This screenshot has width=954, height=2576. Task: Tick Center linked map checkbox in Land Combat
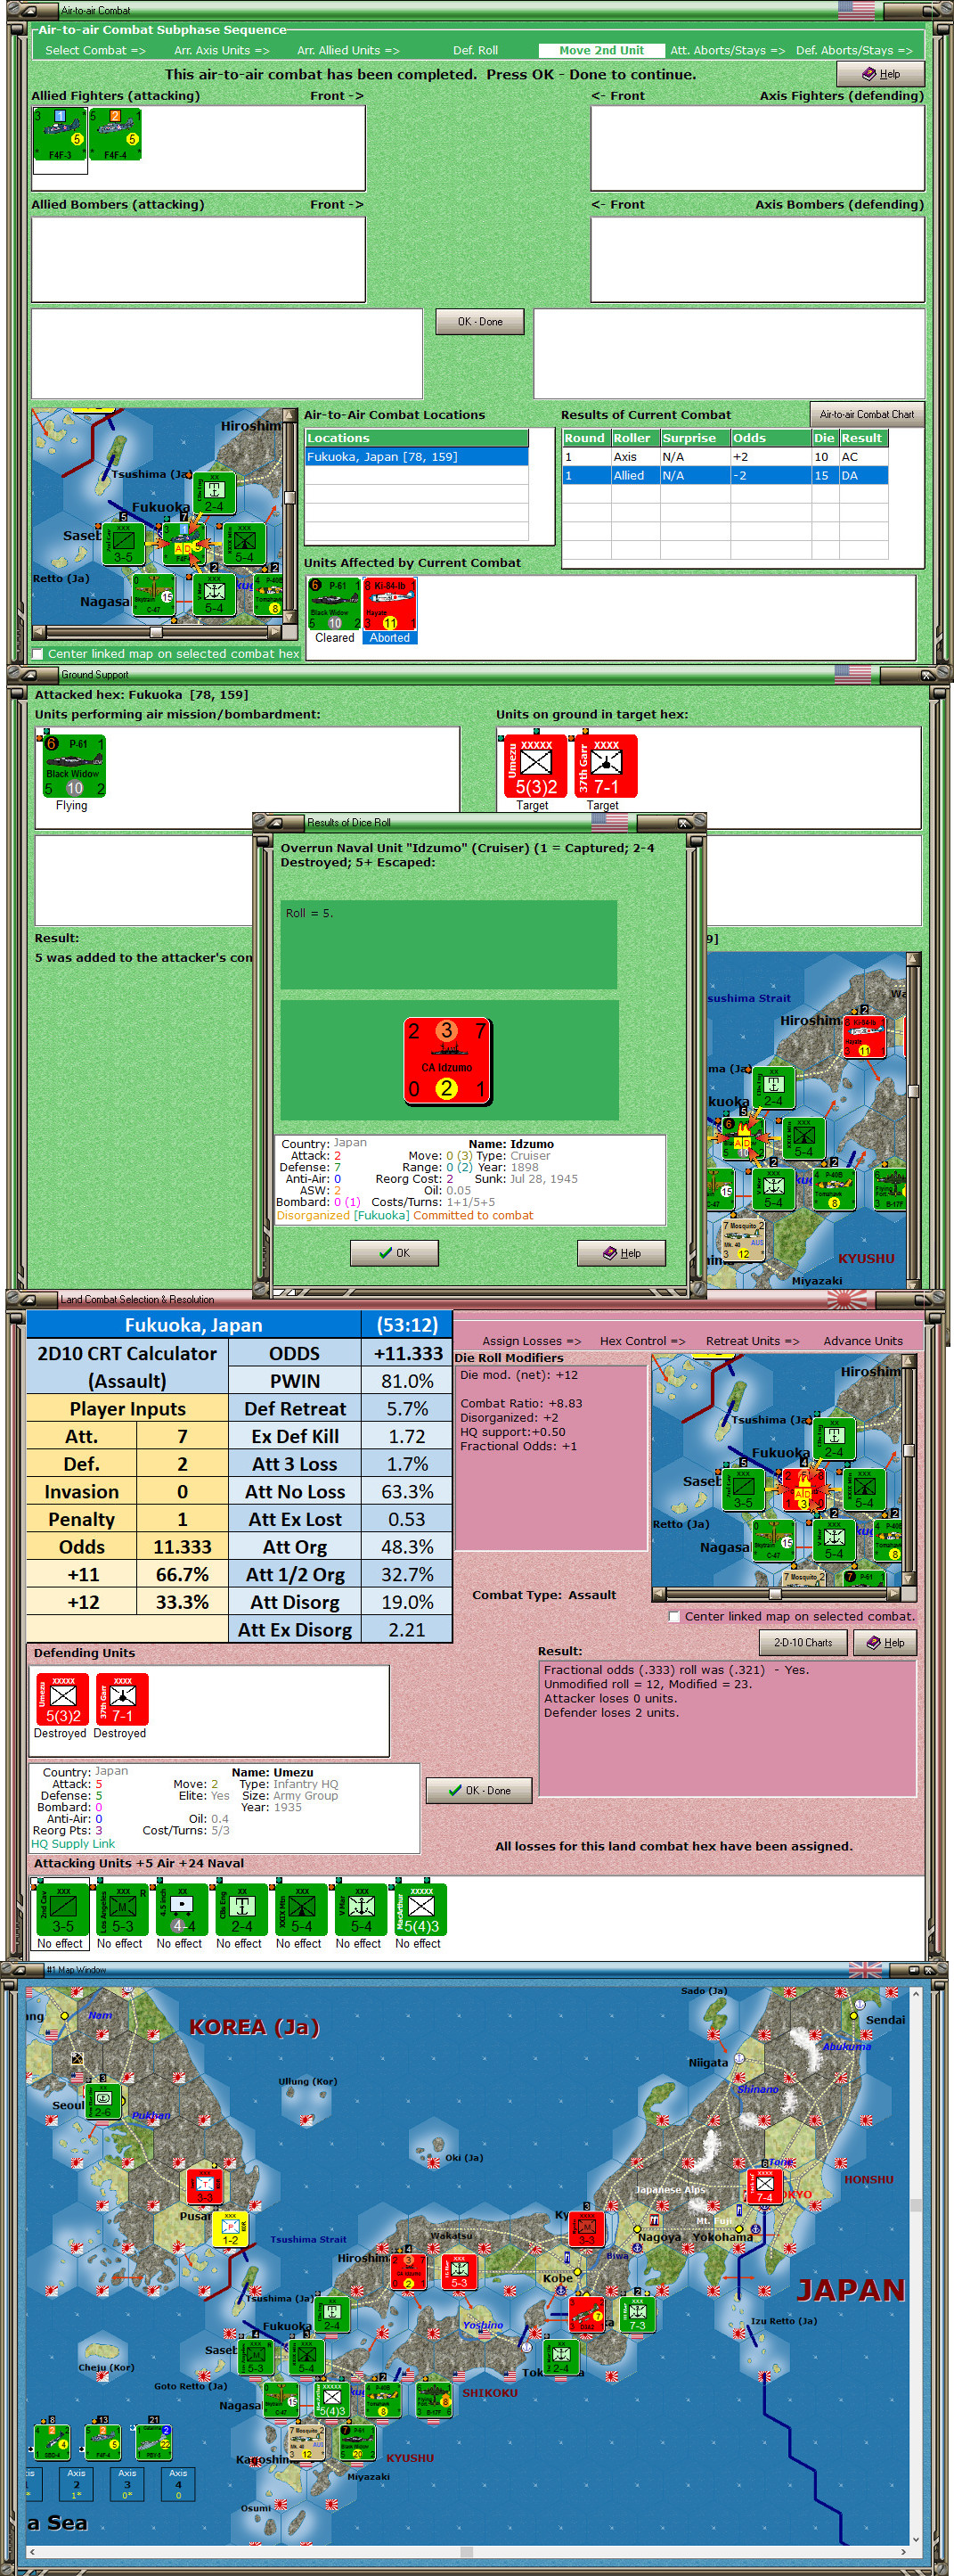coord(674,1616)
